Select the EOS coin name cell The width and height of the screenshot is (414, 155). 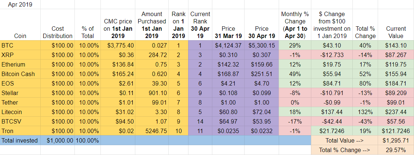[20, 83]
